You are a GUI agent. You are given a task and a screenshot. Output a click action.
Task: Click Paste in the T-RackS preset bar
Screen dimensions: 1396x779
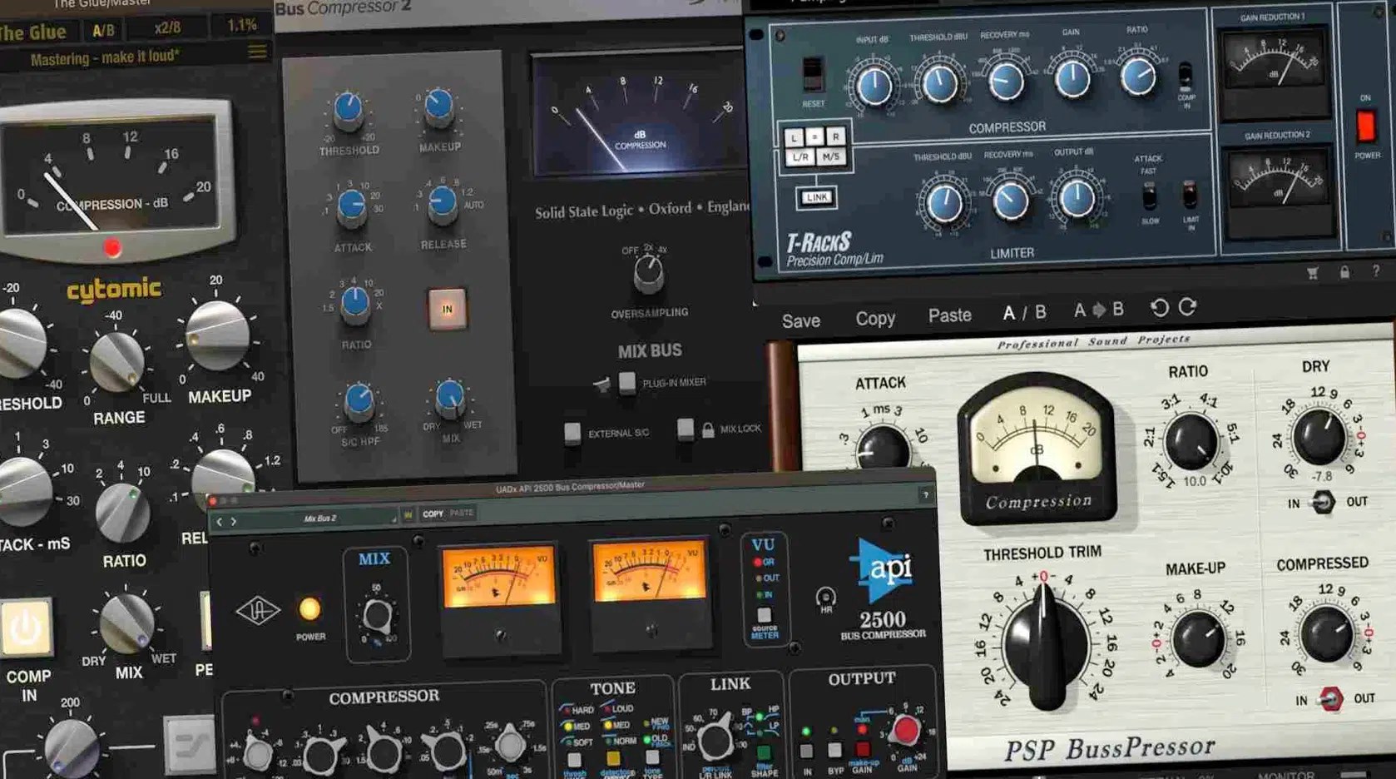[949, 316]
